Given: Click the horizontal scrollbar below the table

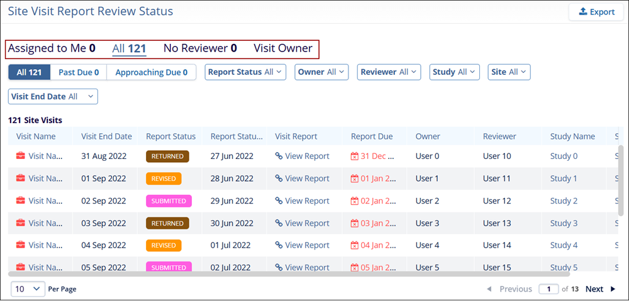Looking at the screenshot, I should (x=289, y=274).
